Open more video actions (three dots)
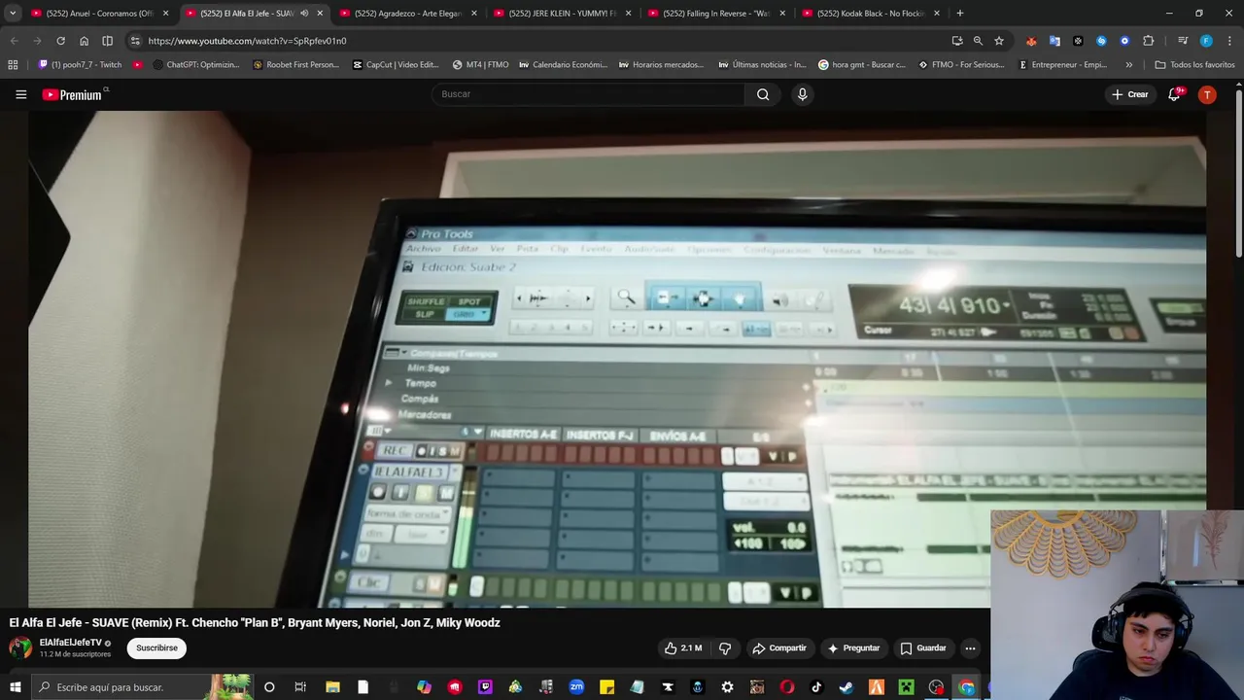The height and width of the screenshot is (700, 1244). tap(970, 647)
